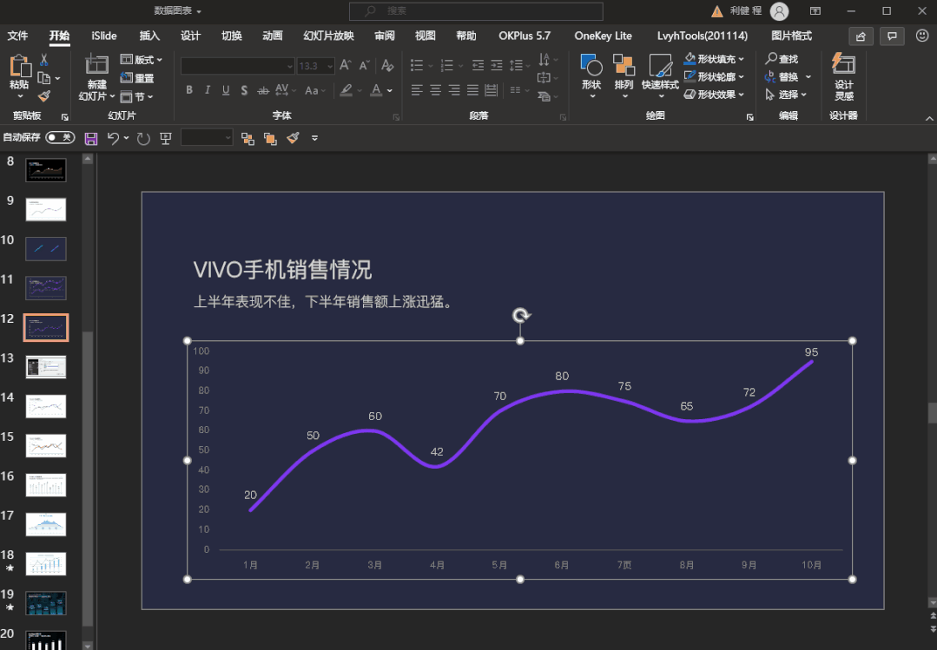Toggle the AutoSave (自动保存) switch
Image resolution: width=937 pixels, height=650 pixels.
pyautogui.click(x=60, y=137)
